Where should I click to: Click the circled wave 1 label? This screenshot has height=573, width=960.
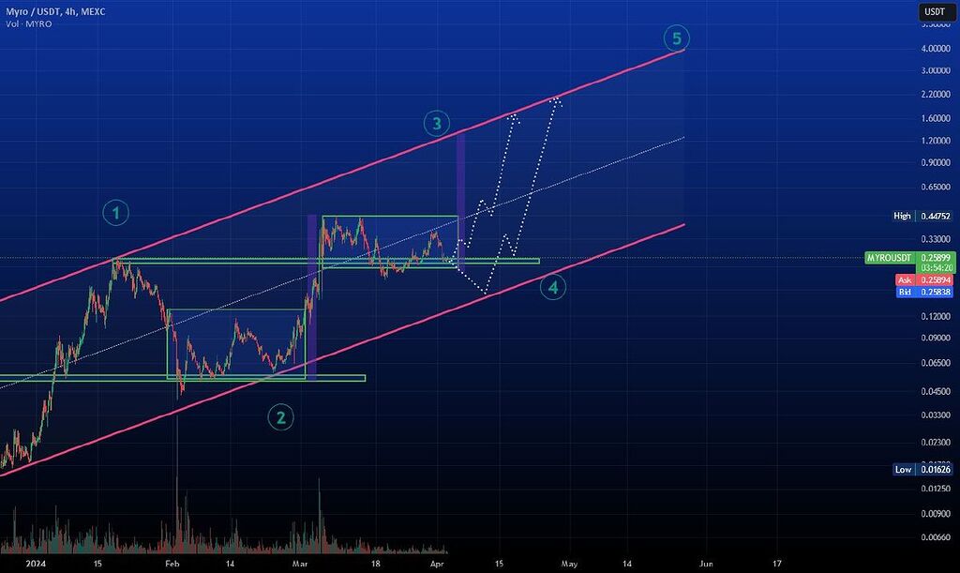click(x=115, y=215)
